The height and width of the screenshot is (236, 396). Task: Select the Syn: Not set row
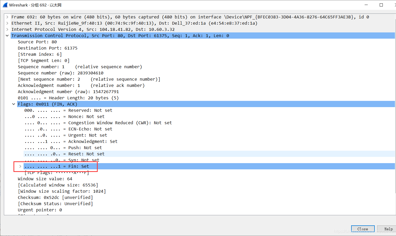tap(62, 160)
